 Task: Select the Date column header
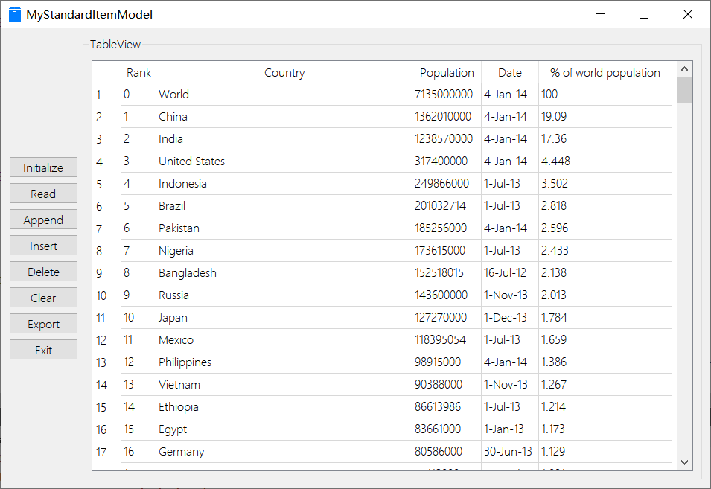[510, 72]
